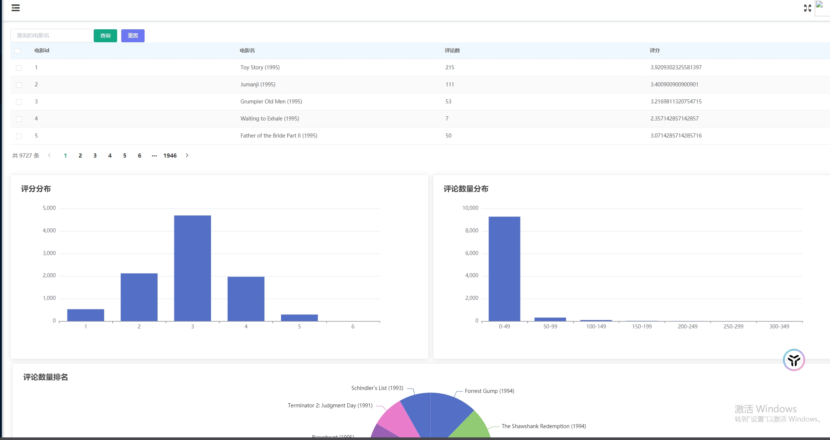The image size is (830, 440).
Task: Click the rating 2.357142857142857 cell
Action: 674,119
